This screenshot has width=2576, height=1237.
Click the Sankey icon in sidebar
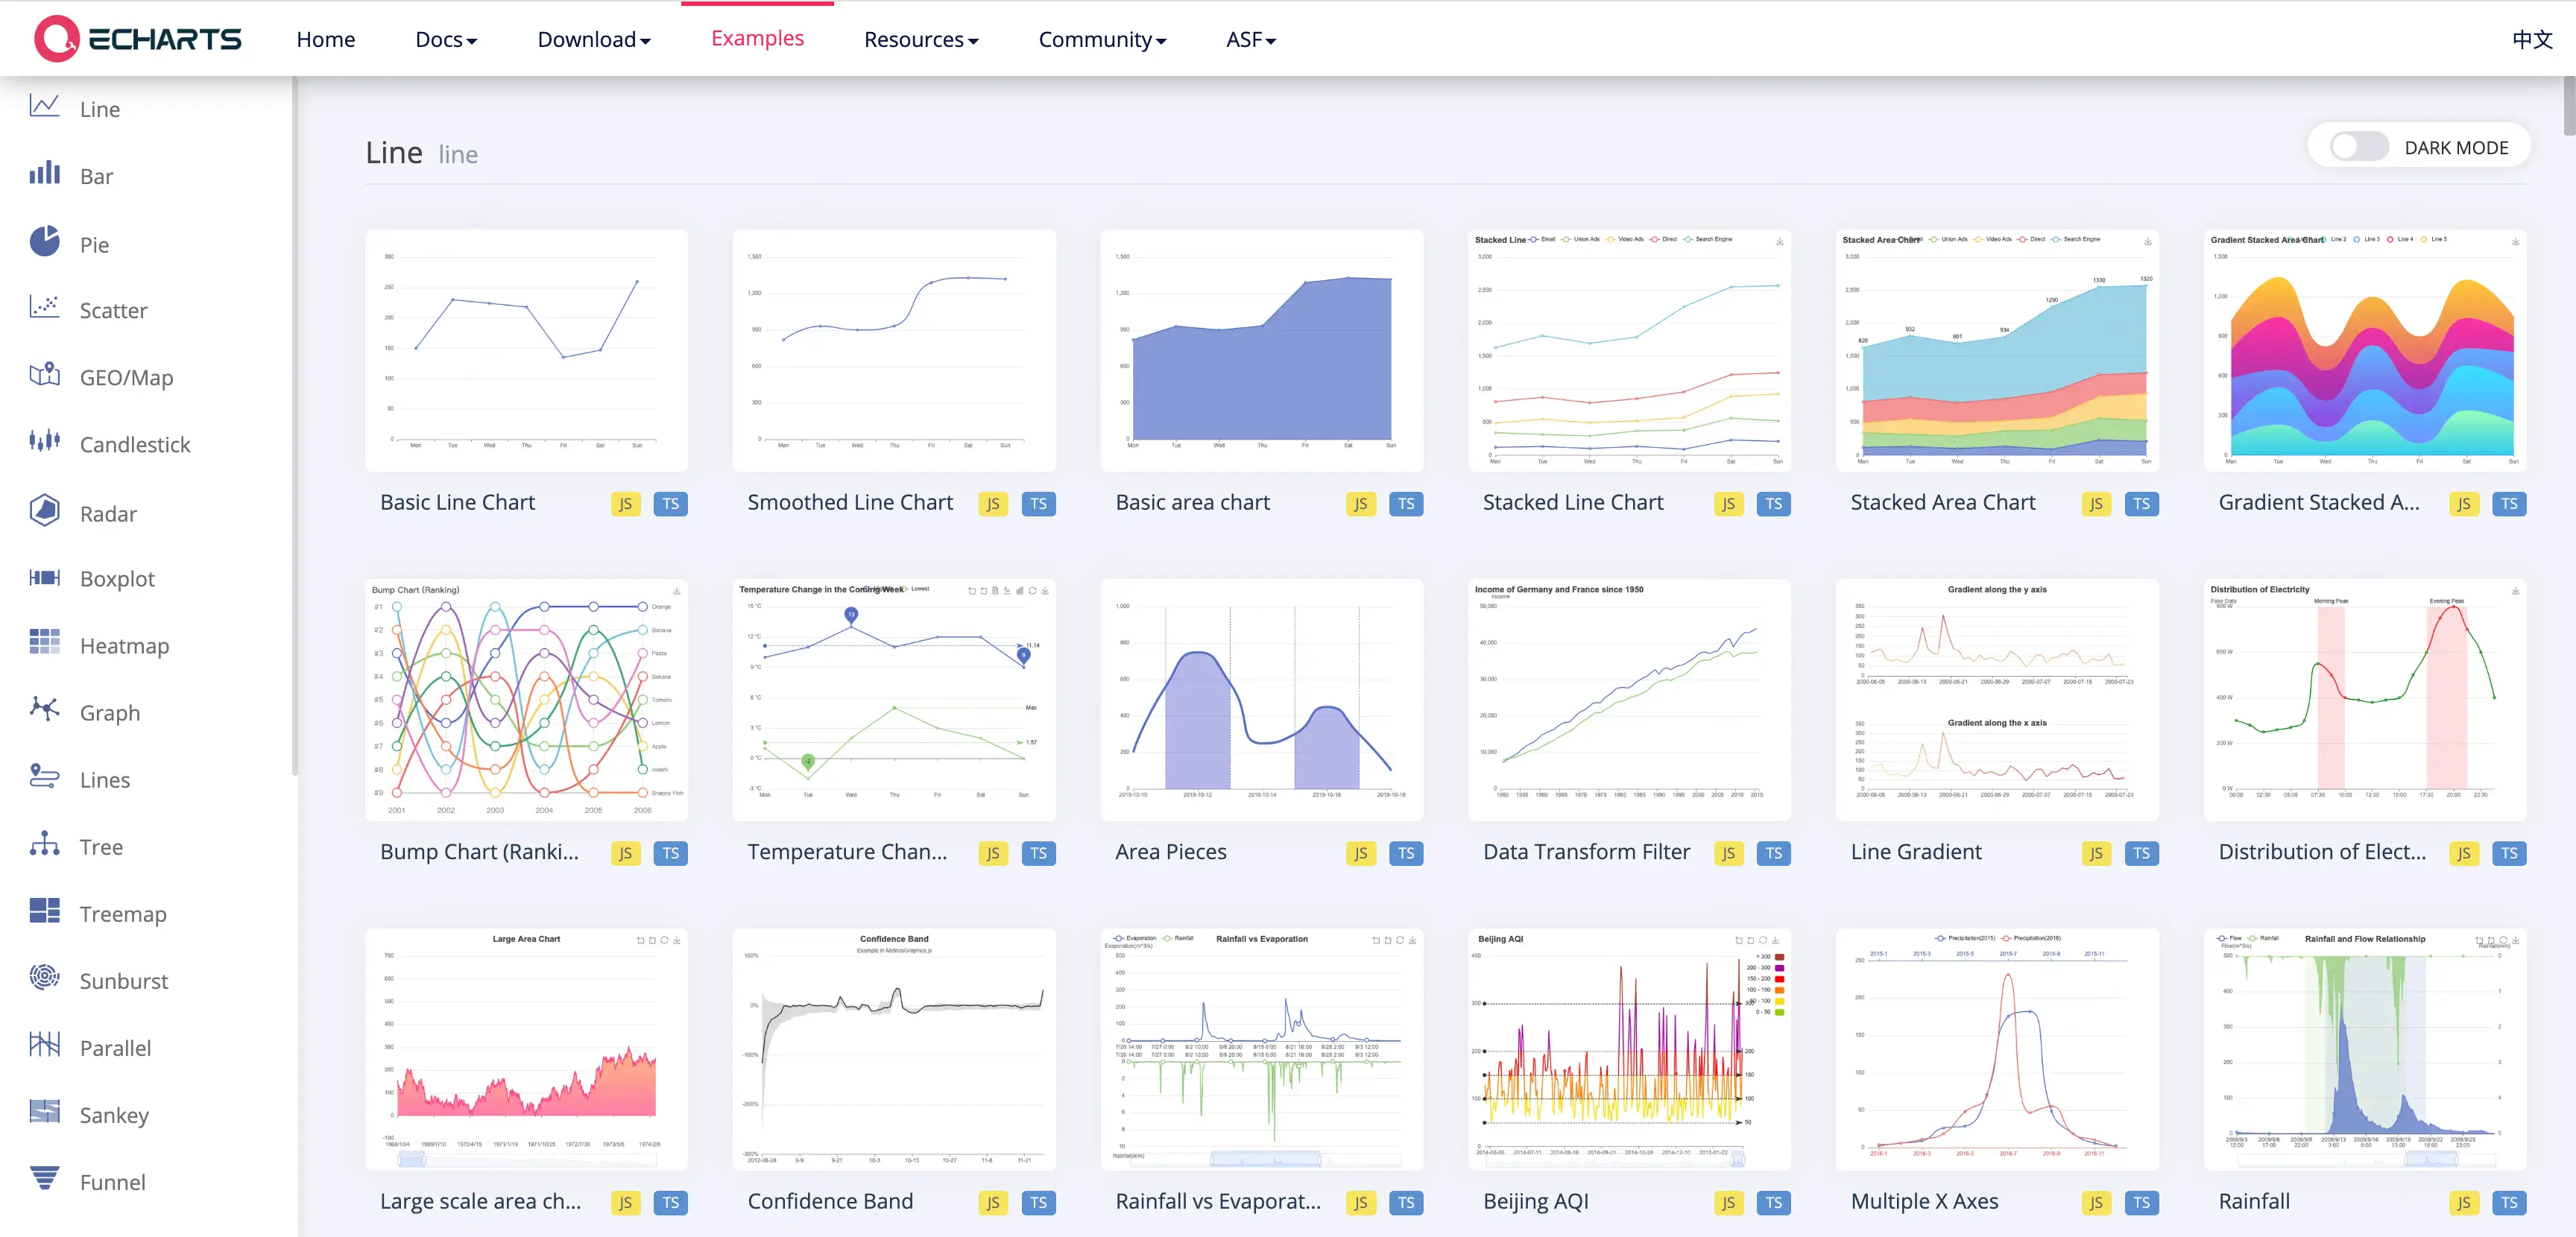tap(44, 1112)
